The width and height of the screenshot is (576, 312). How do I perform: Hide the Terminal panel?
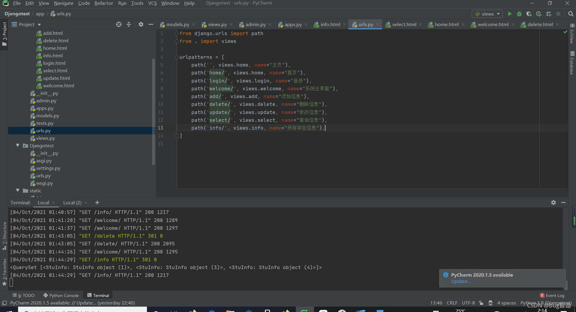pyautogui.click(x=563, y=202)
